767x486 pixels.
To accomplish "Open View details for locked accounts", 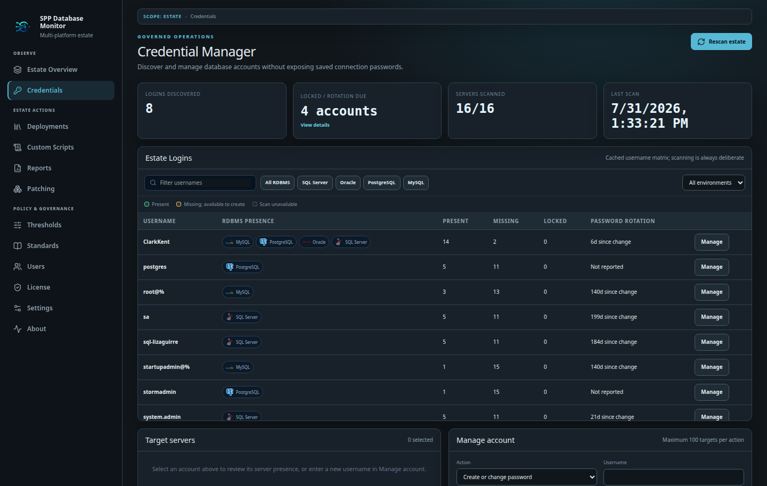I will 315,125.
